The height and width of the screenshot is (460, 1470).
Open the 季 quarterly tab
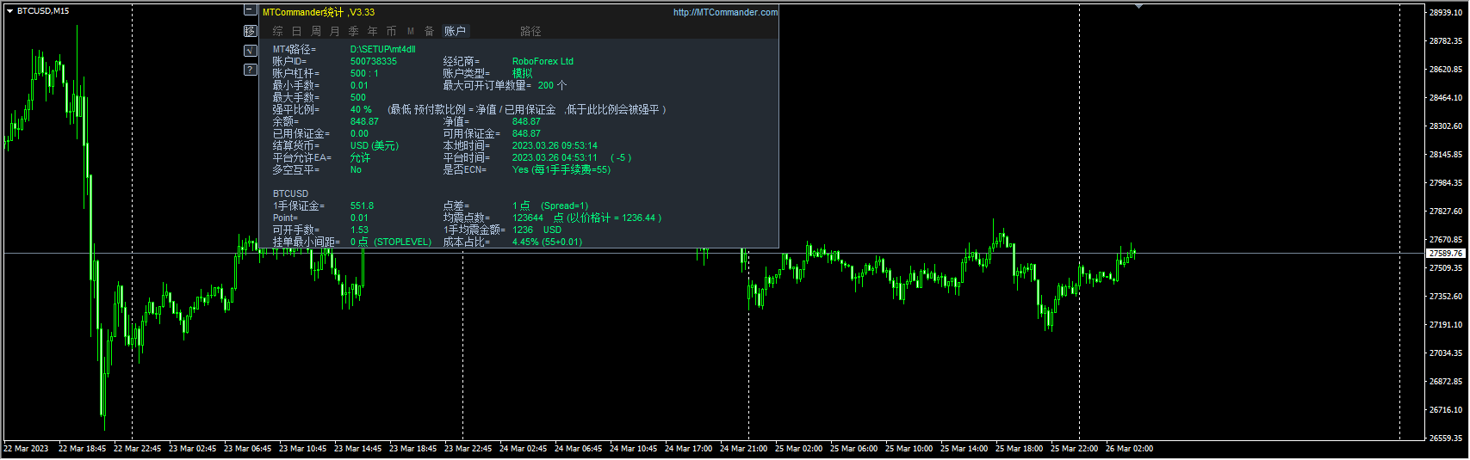click(354, 31)
